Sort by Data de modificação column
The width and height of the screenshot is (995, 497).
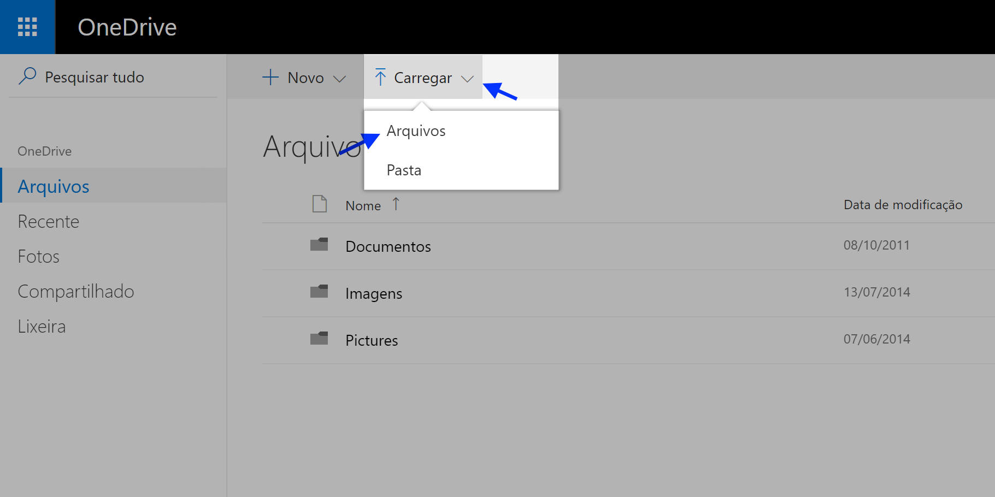903,205
